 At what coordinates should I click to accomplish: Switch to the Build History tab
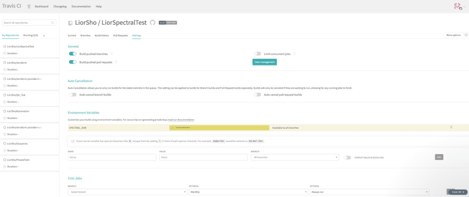tap(102, 35)
